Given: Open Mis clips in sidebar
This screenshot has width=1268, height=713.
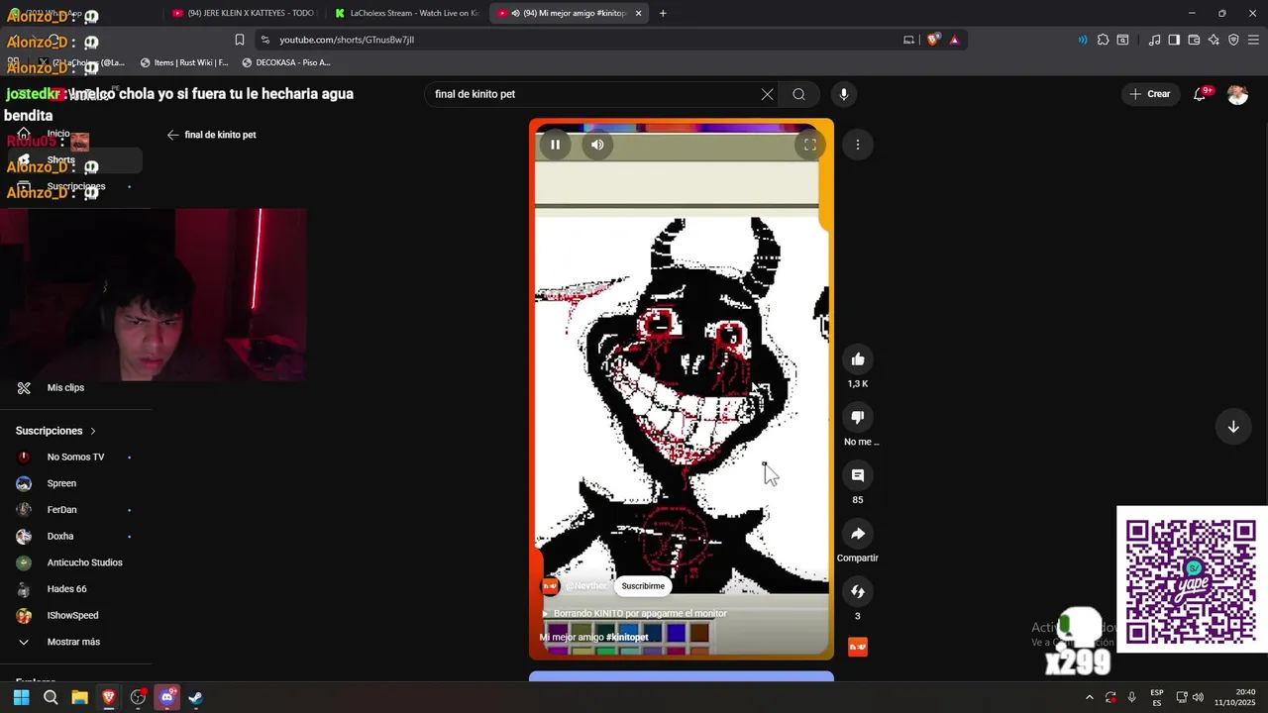Looking at the screenshot, I should pyautogui.click(x=65, y=387).
